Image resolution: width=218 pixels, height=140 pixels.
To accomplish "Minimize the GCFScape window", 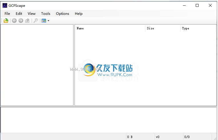I will 184,5.
